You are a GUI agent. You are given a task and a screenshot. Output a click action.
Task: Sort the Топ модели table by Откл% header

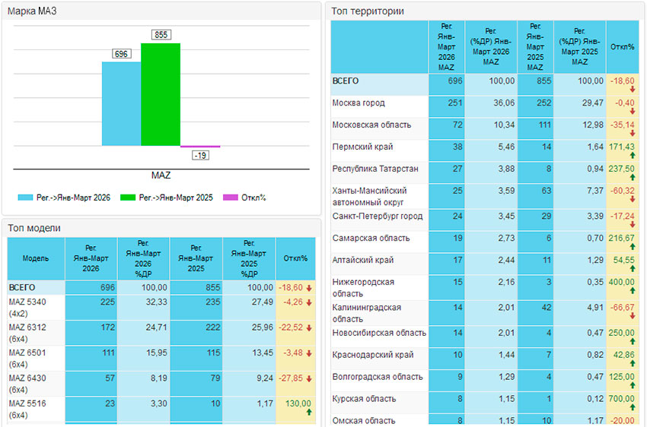(295, 258)
